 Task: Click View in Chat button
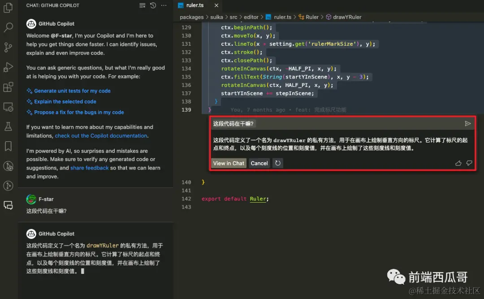coord(229,163)
